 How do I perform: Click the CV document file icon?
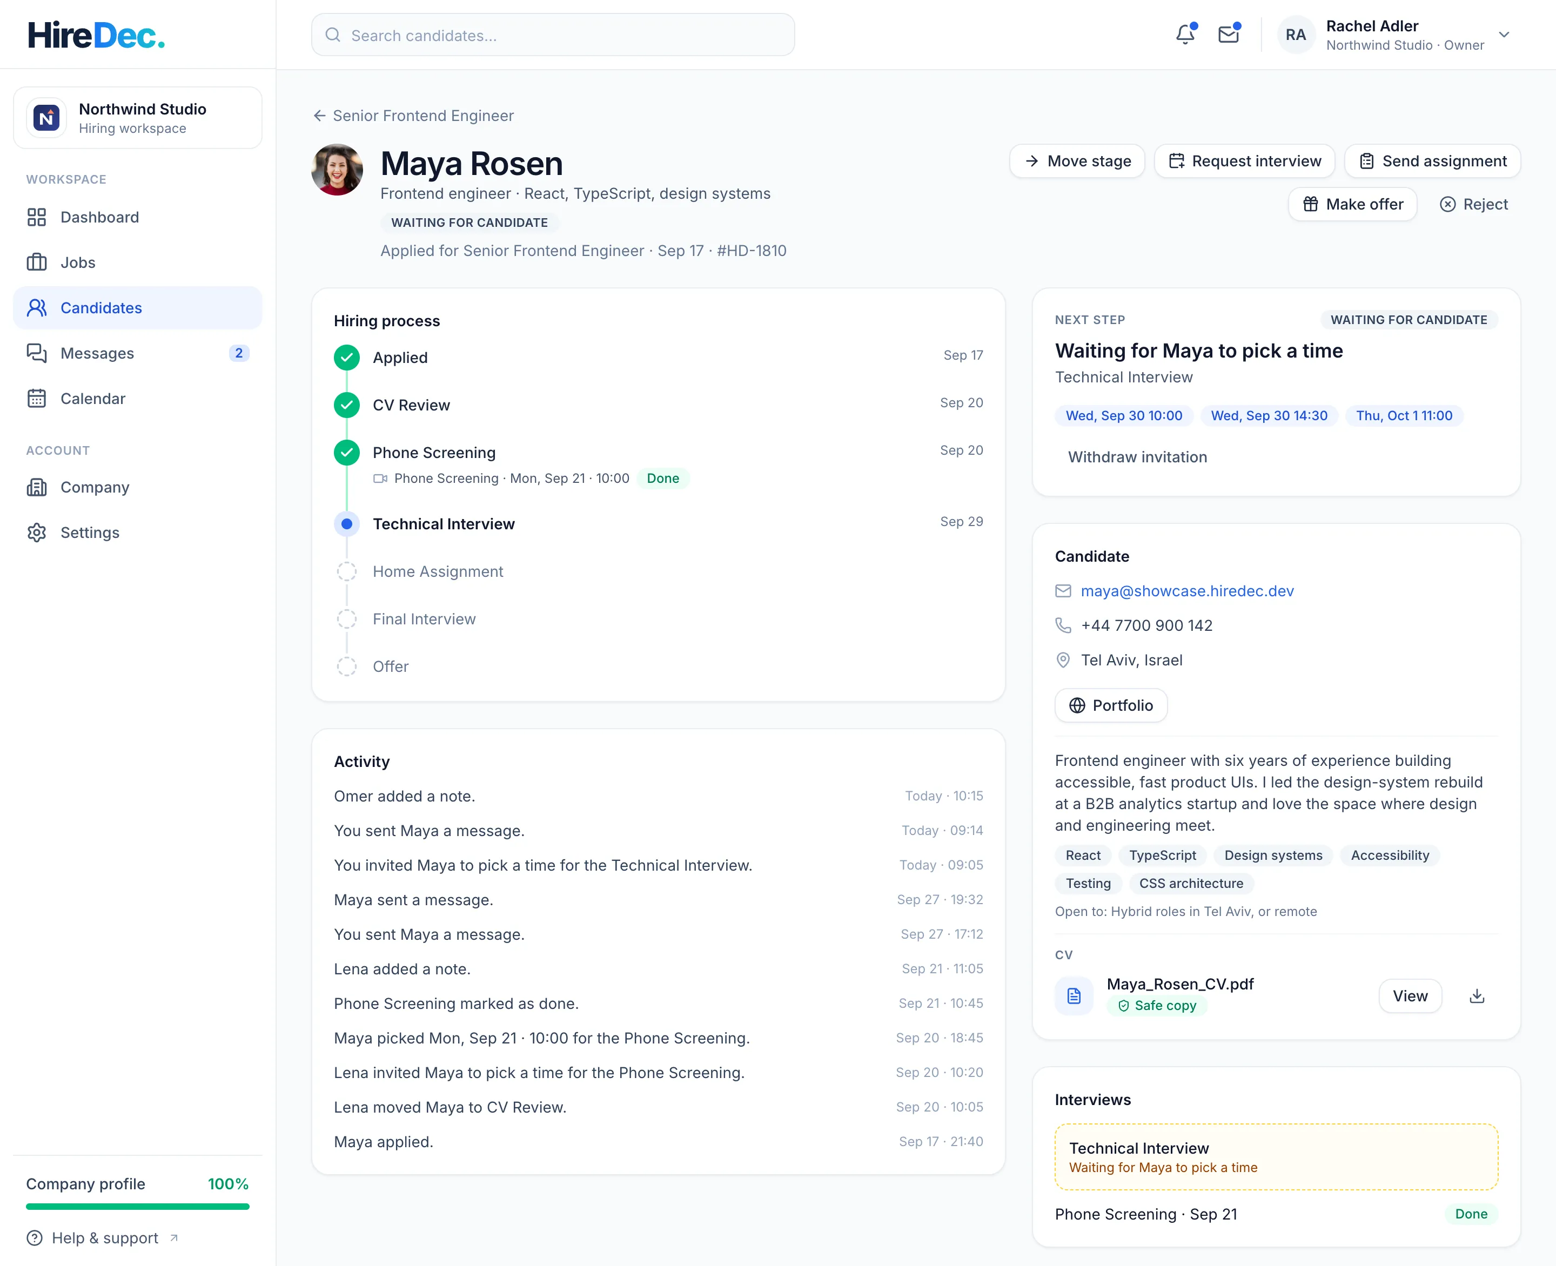[1074, 996]
